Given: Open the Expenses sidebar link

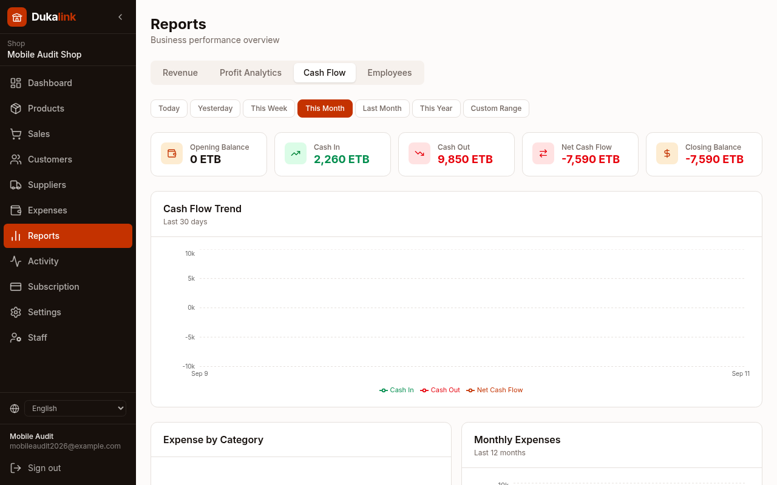Looking at the screenshot, I should point(68,210).
